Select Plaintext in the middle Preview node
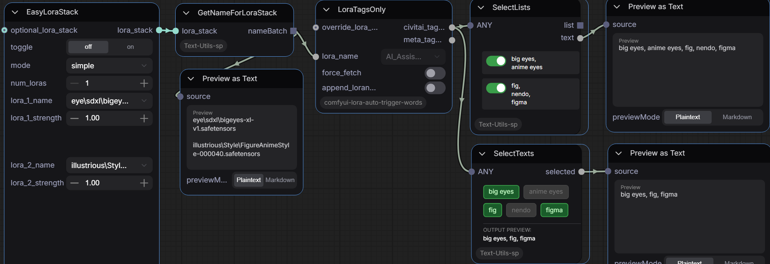The width and height of the screenshot is (770, 264). (249, 180)
